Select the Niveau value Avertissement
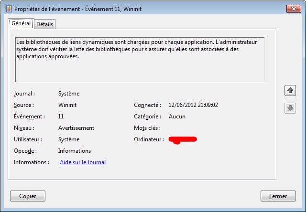This screenshot has height=212, width=306. click(76, 128)
